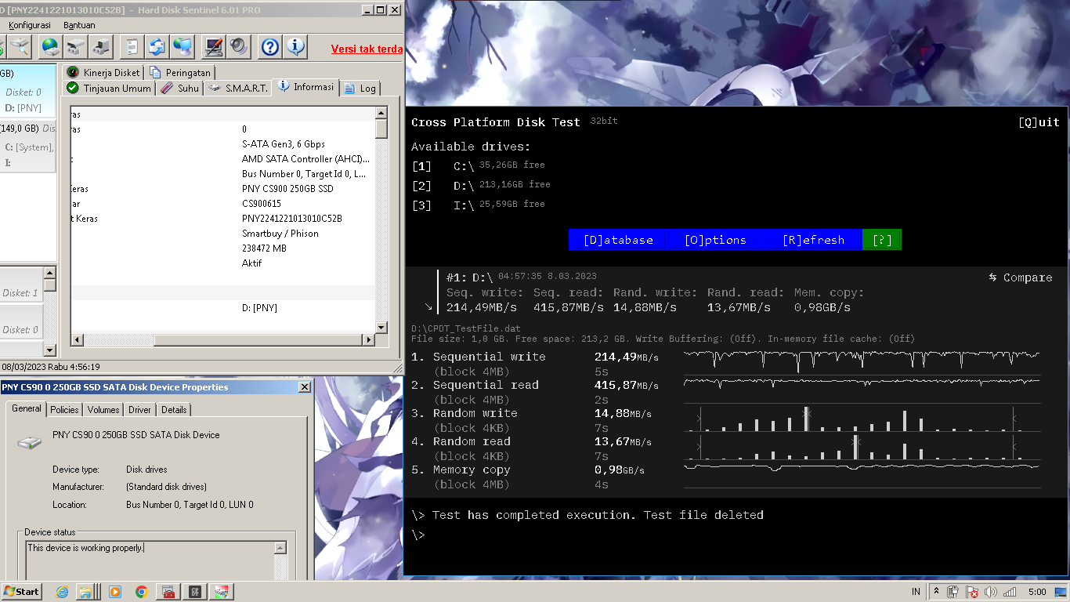Open the General tab in device properties
This screenshot has width=1070, height=602.
click(26, 408)
